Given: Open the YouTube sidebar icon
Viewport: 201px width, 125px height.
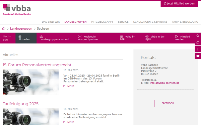Looking at the screenshot, I should click(x=198, y=56).
